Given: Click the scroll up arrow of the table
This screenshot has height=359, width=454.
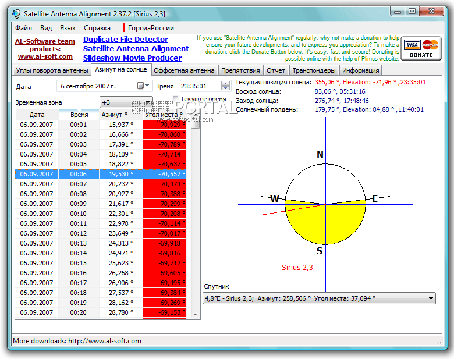Looking at the screenshot, I should coord(196,115).
